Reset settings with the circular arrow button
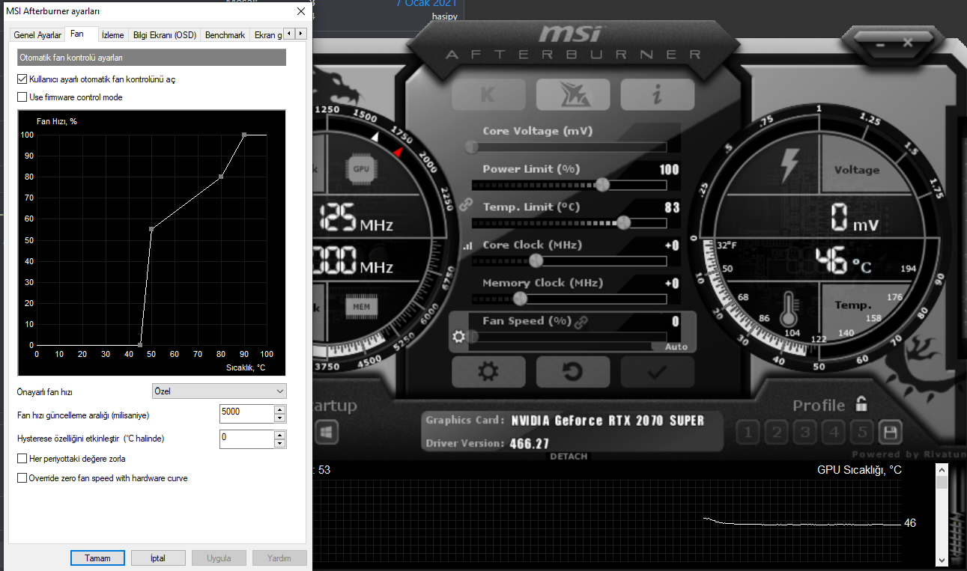Screen dimensions: 967x571 [573, 372]
